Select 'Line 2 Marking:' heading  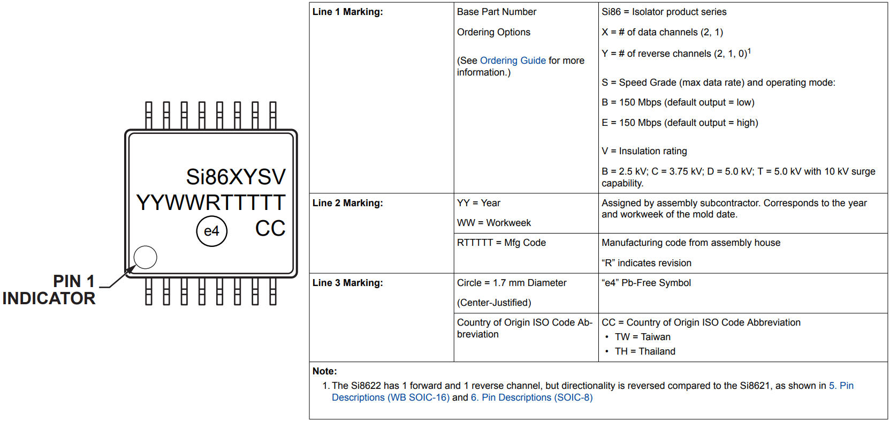[348, 203]
